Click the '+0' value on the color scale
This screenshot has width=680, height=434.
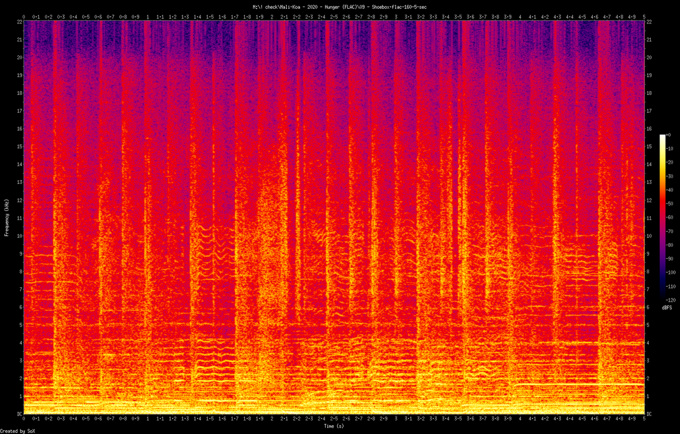[x=670, y=135]
